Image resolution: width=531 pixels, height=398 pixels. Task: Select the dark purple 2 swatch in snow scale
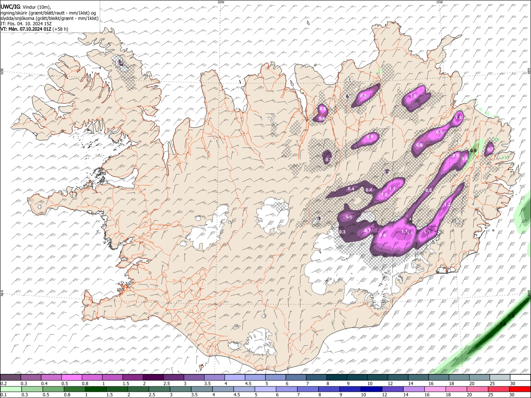[153, 377]
